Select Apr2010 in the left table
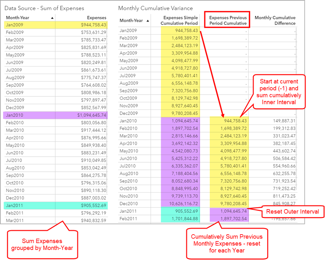The width and height of the screenshot is (325, 260). coord(15,138)
